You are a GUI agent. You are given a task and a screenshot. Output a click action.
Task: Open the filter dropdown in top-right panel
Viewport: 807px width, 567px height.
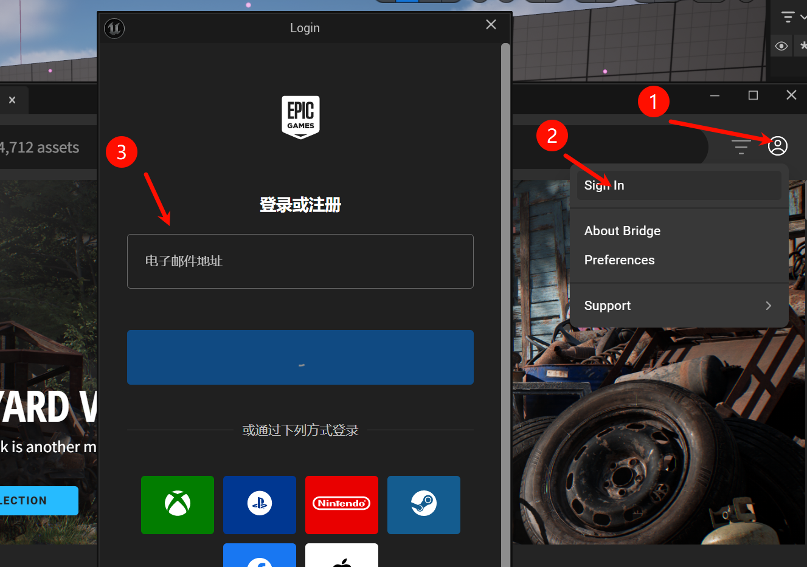click(791, 17)
